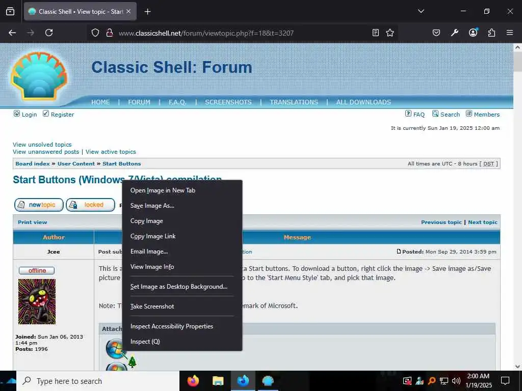Viewport: 522px width, 391px height.
Task: Choose Email Image… menu entry
Action: (x=181, y=252)
